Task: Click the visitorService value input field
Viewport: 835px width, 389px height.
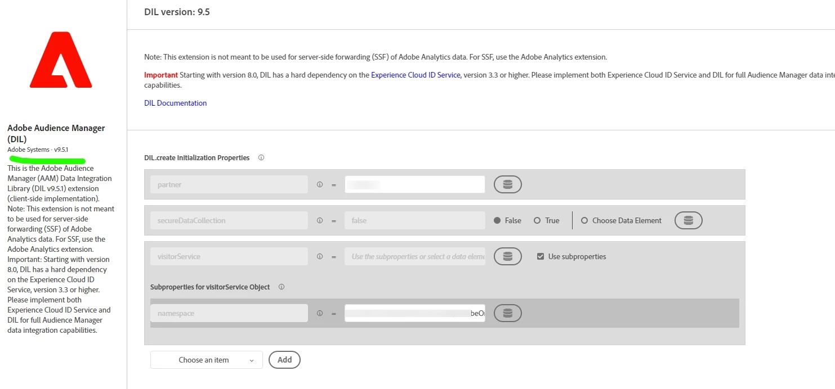Action: (415, 256)
